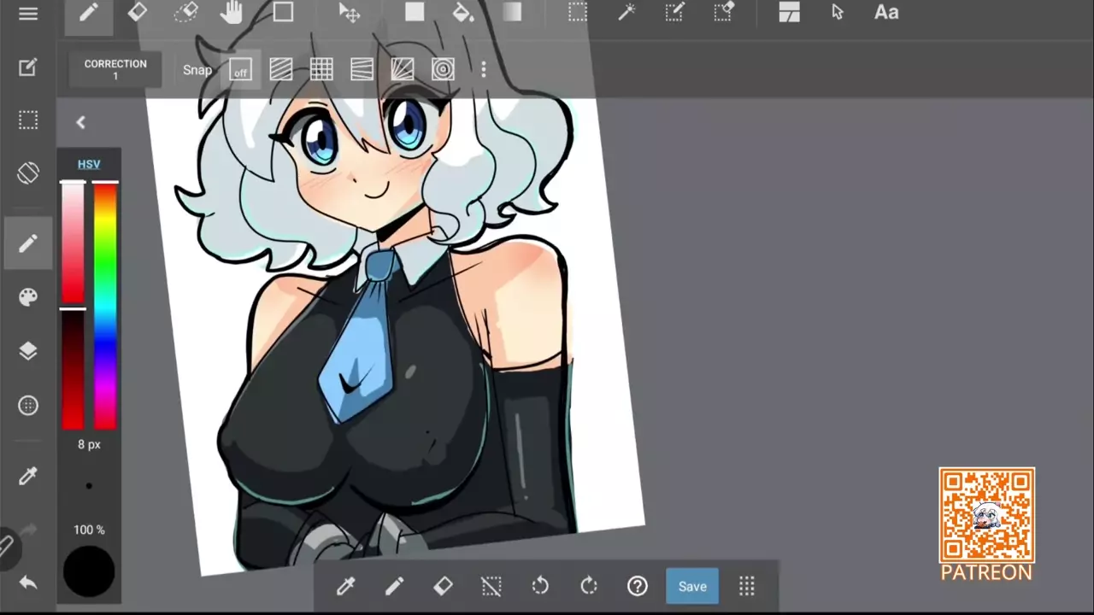Enable the grid snap guide
This screenshot has height=615, width=1094.
pyautogui.click(x=321, y=70)
